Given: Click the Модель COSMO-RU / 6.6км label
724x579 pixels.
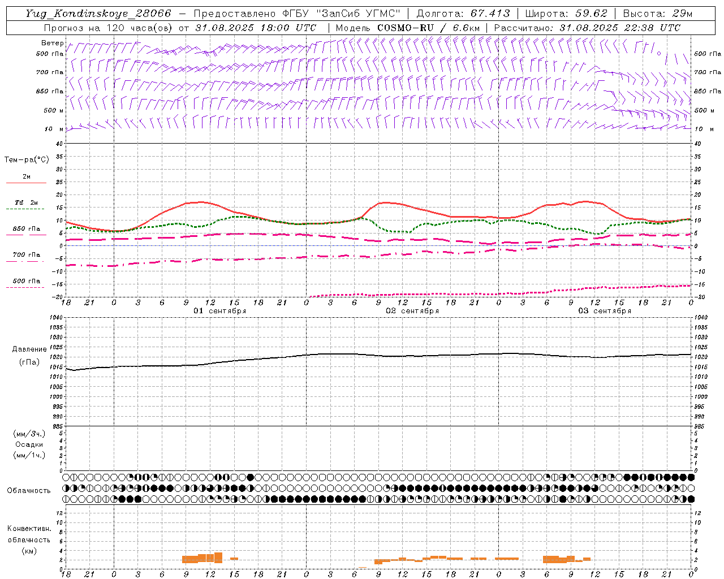Looking at the screenshot, I should (x=407, y=28).
